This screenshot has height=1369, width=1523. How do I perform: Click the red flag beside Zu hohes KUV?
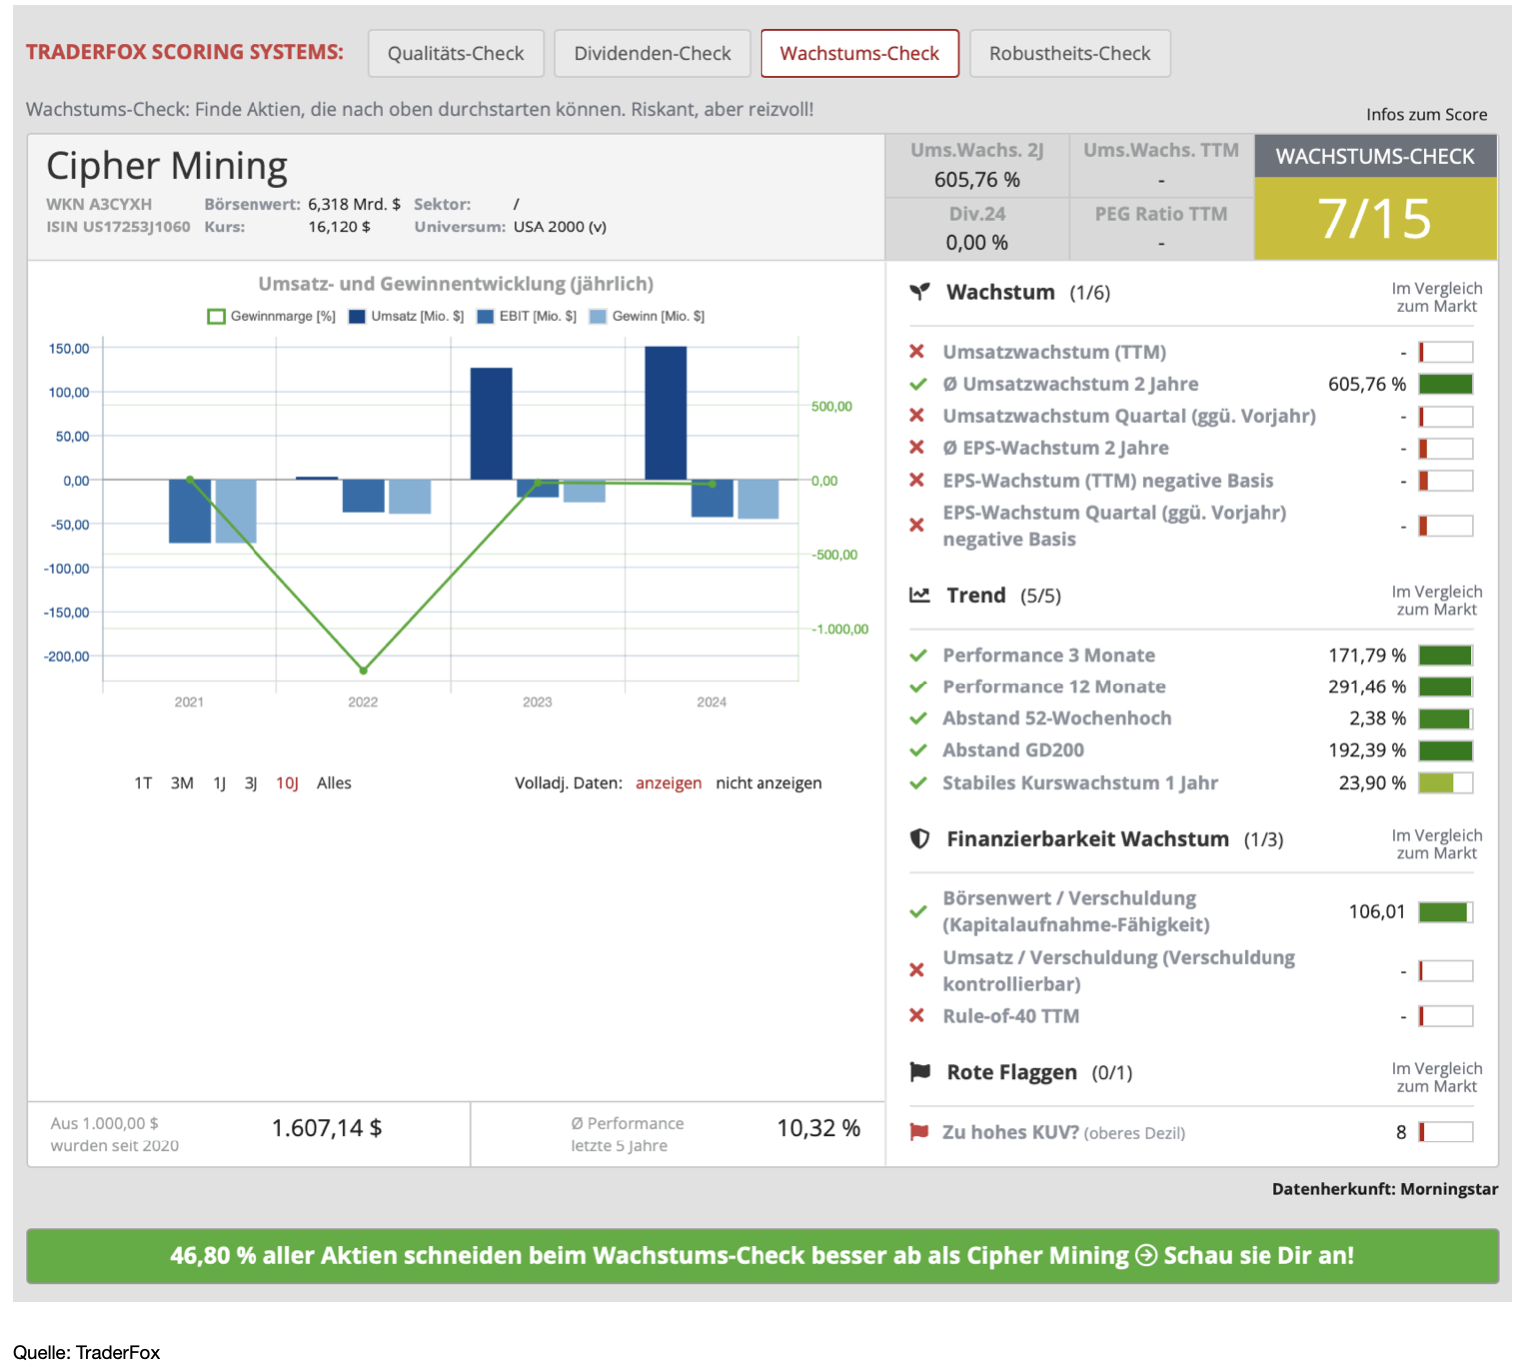pos(918,1132)
